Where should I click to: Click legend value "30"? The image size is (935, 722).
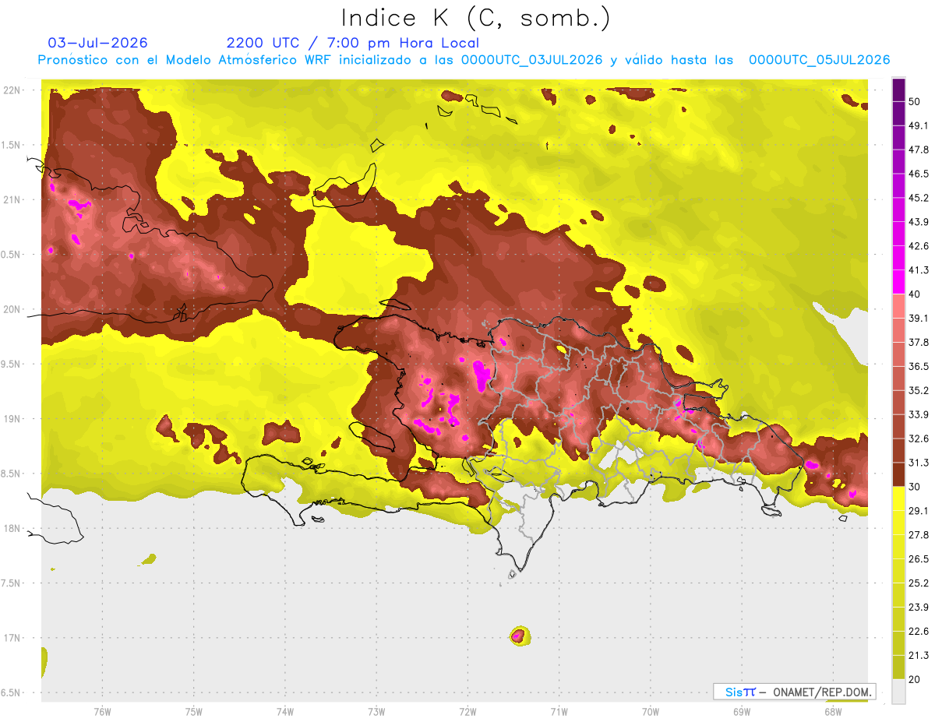[x=915, y=487]
